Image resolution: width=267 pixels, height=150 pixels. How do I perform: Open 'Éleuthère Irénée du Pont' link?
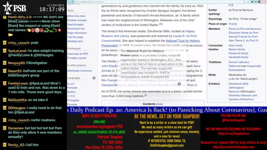(244, 32)
